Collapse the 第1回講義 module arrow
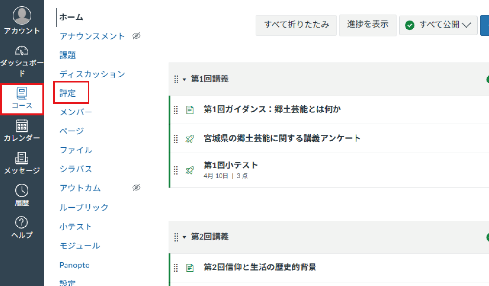Image resolution: width=489 pixels, height=286 pixels. click(183, 79)
